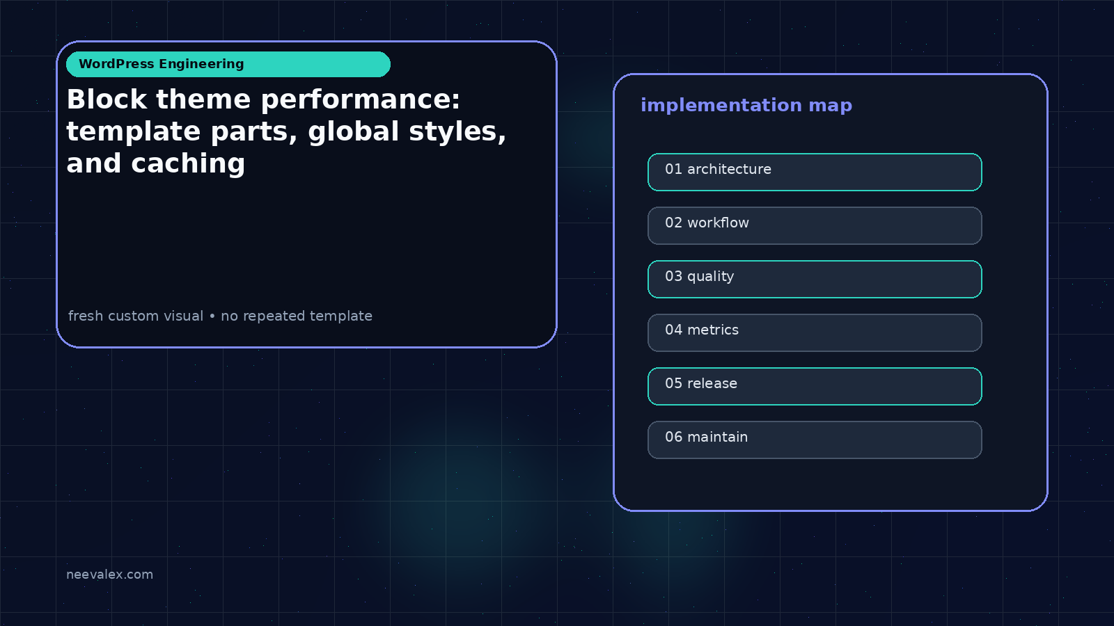Select the 01 architecture item
The height and width of the screenshot is (626, 1114).
point(815,172)
